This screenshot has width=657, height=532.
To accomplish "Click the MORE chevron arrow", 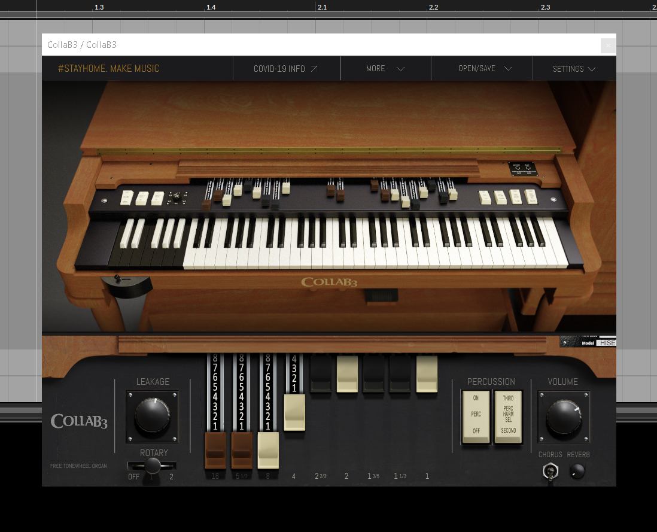I will [x=400, y=69].
